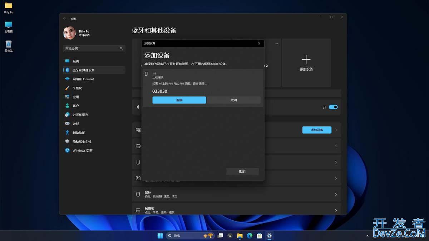Click the large plus 添加设备 tile
The image size is (429, 241).
306,63
